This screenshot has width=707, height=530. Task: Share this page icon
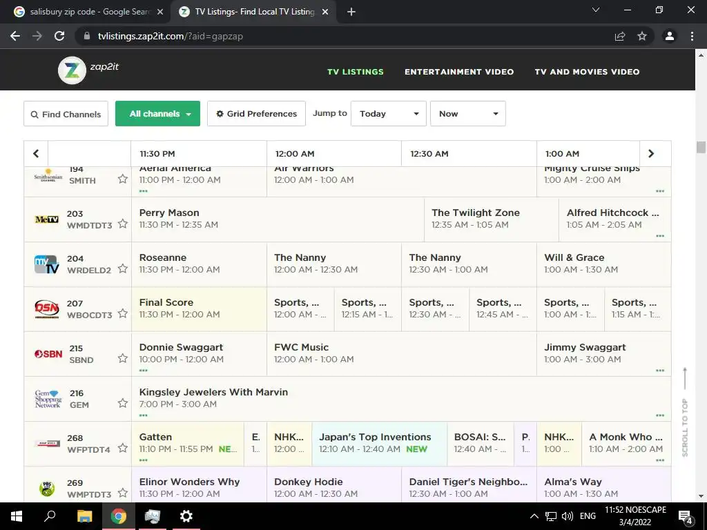(x=620, y=36)
